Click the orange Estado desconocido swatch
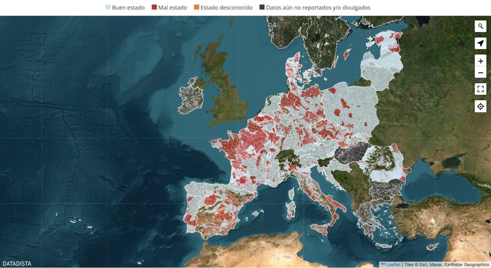491x268 pixels. (196, 7)
